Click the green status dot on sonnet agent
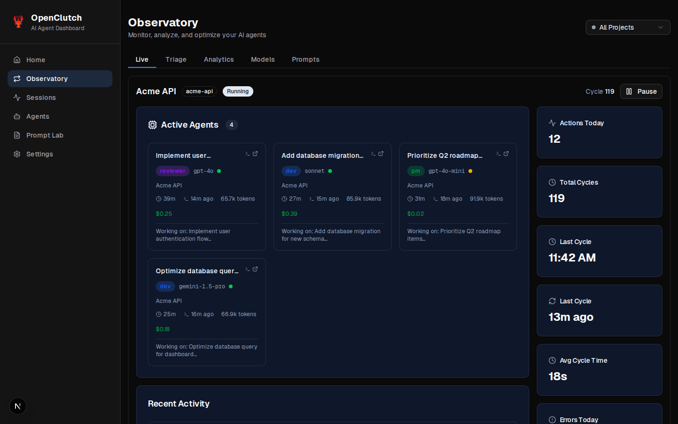This screenshot has height=424, width=678. click(x=330, y=171)
